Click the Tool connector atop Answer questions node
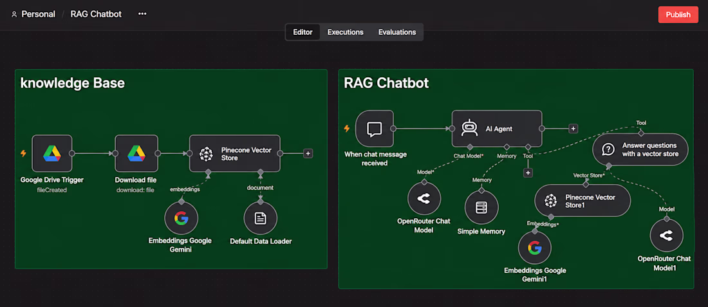Screen dimensions: 708x307 [x=640, y=133]
